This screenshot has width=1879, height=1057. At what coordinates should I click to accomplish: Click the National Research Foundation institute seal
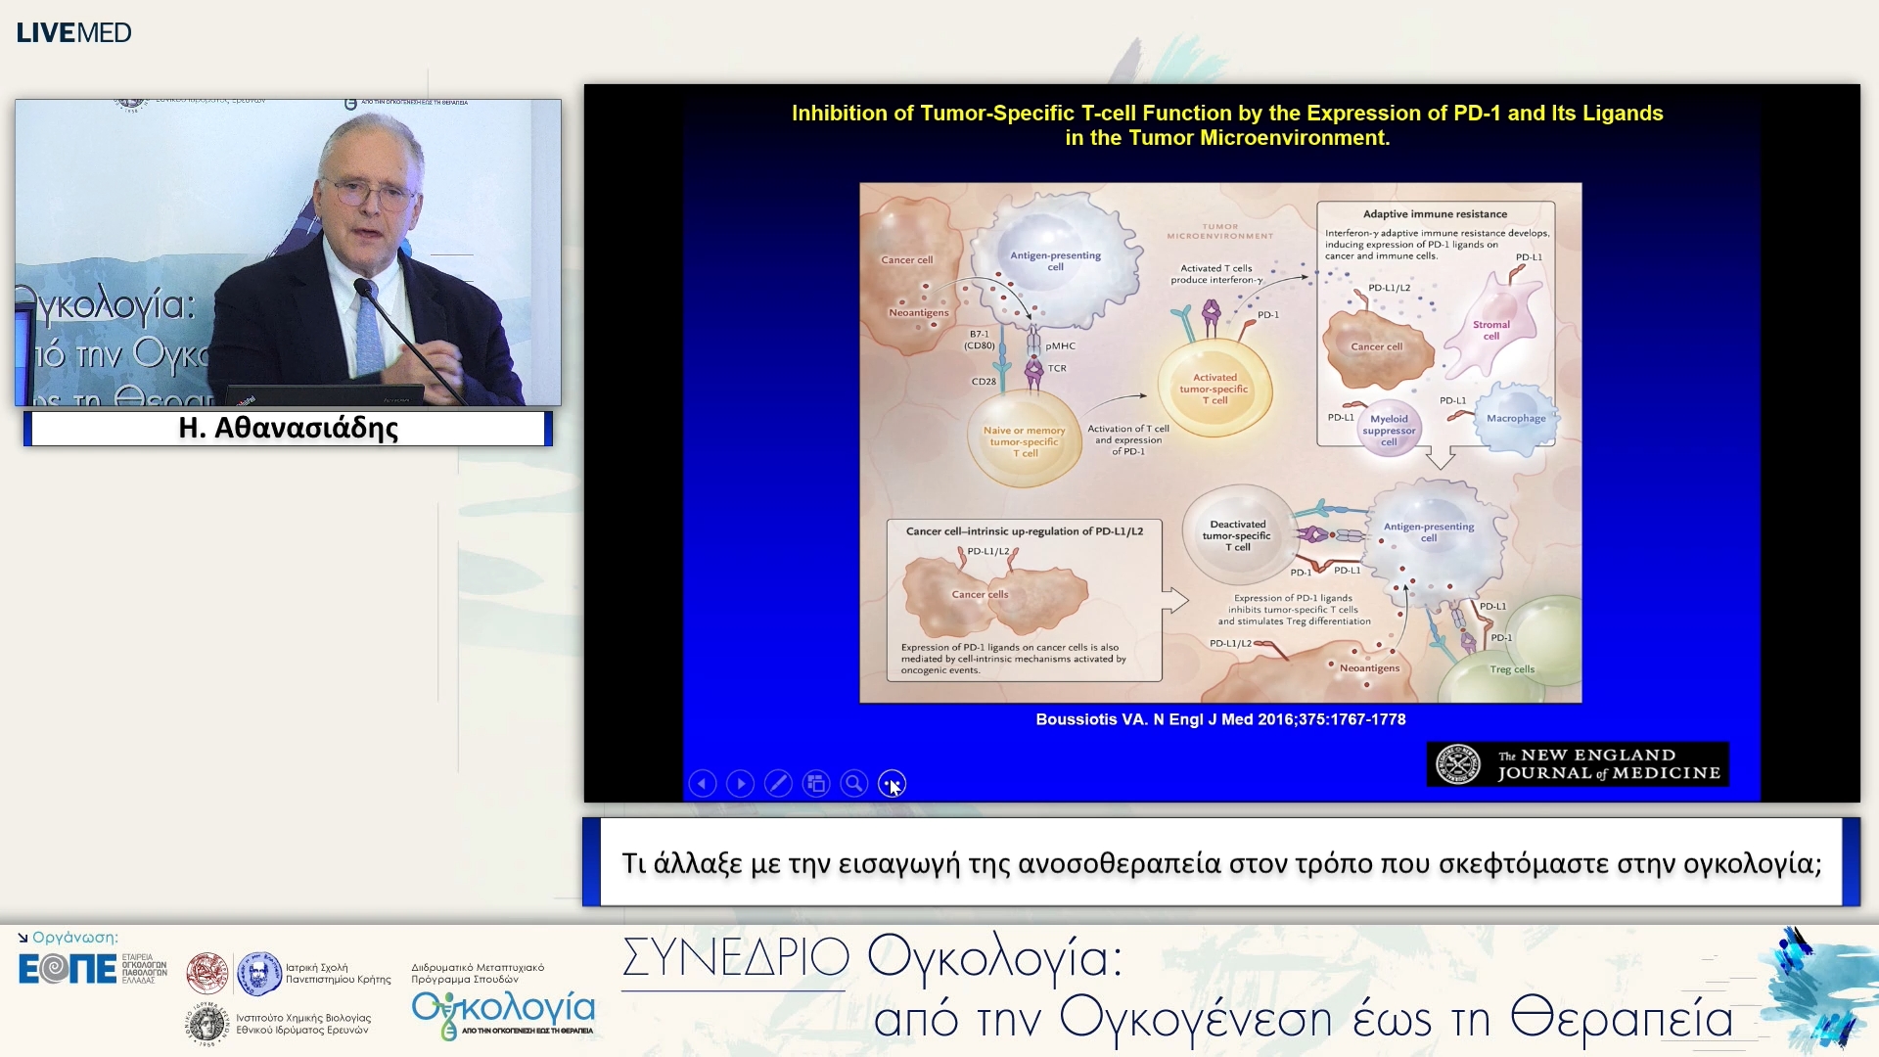207,1024
